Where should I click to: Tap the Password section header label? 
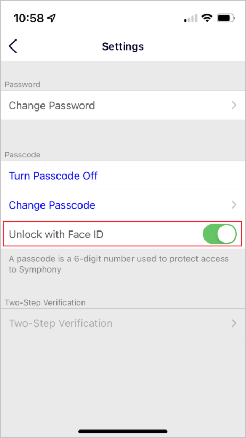(x=22, y=84)
